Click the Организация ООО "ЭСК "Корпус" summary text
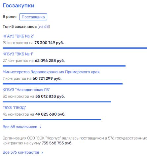The height and width of the screenshot is (156, 147). click(x=75, y=140)
